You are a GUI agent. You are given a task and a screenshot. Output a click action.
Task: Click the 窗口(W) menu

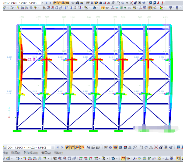point(46,153)
